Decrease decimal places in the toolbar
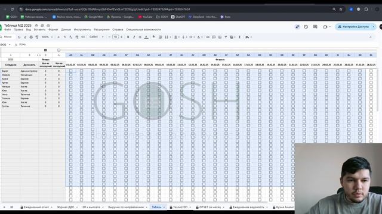Image resolution: width=382 pixels, height=214 pixels. (70, 37)
